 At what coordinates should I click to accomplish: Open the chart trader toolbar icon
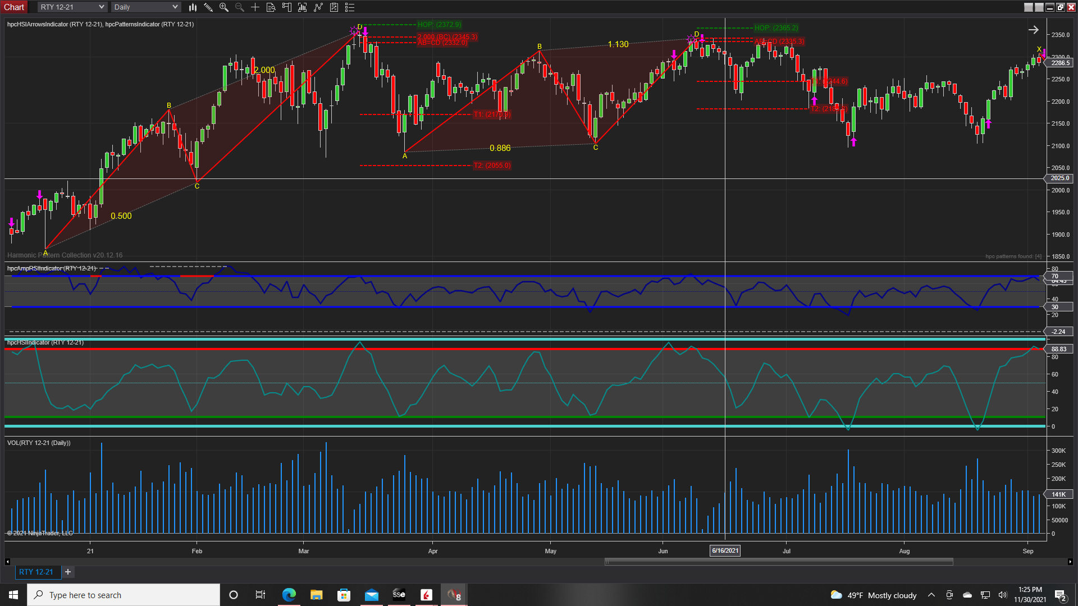(287, 7)
